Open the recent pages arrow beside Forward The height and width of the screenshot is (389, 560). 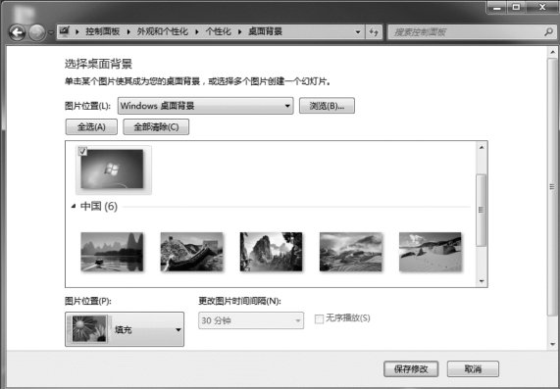[x=51, y=33]
